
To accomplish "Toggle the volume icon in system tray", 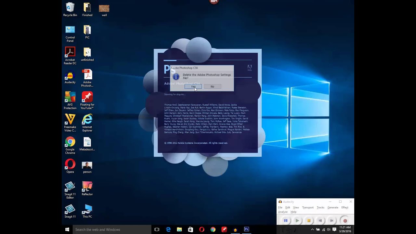I will click(329, 229).
